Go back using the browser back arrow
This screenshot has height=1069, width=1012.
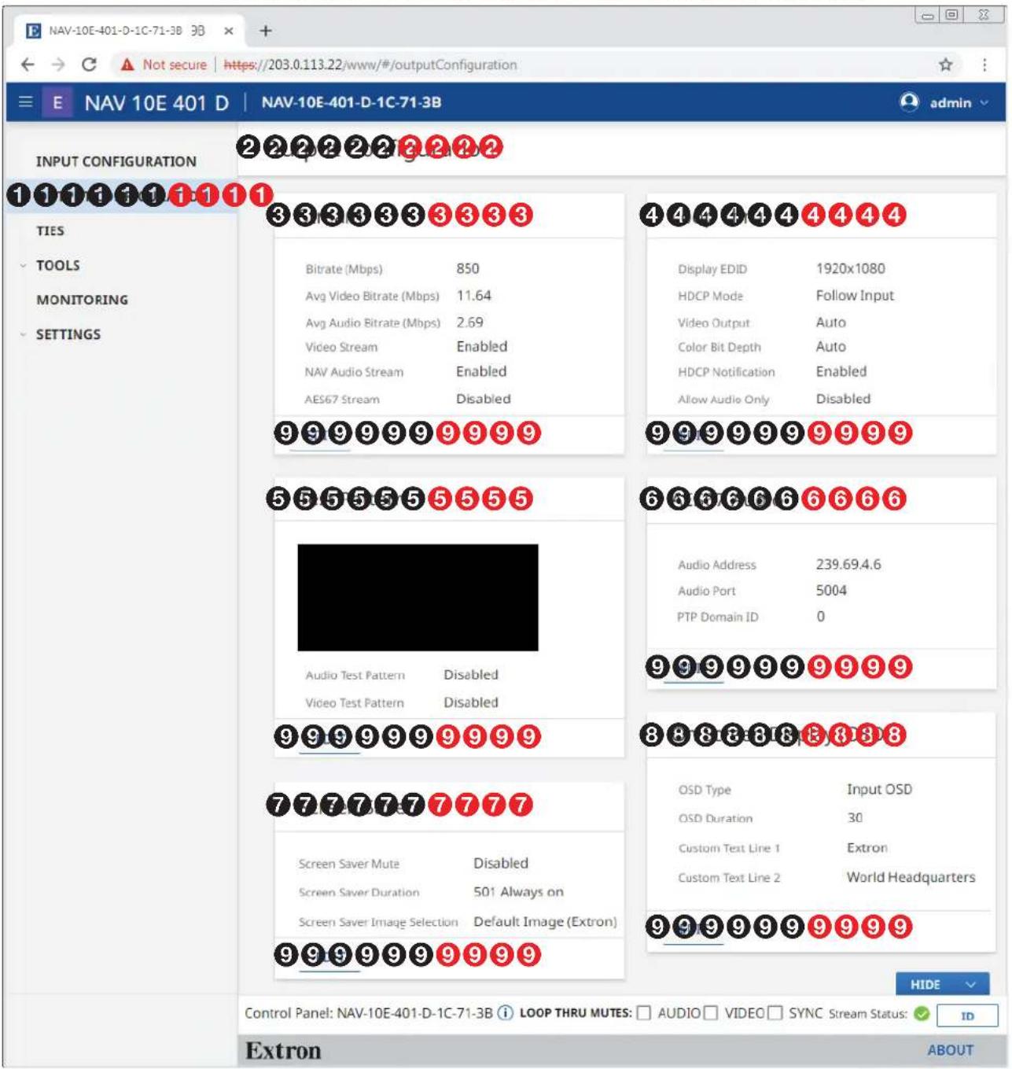click(x=28, y=65)
